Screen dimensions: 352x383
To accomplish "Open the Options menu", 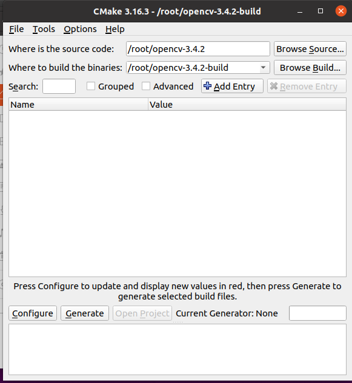I will point(80,29).
